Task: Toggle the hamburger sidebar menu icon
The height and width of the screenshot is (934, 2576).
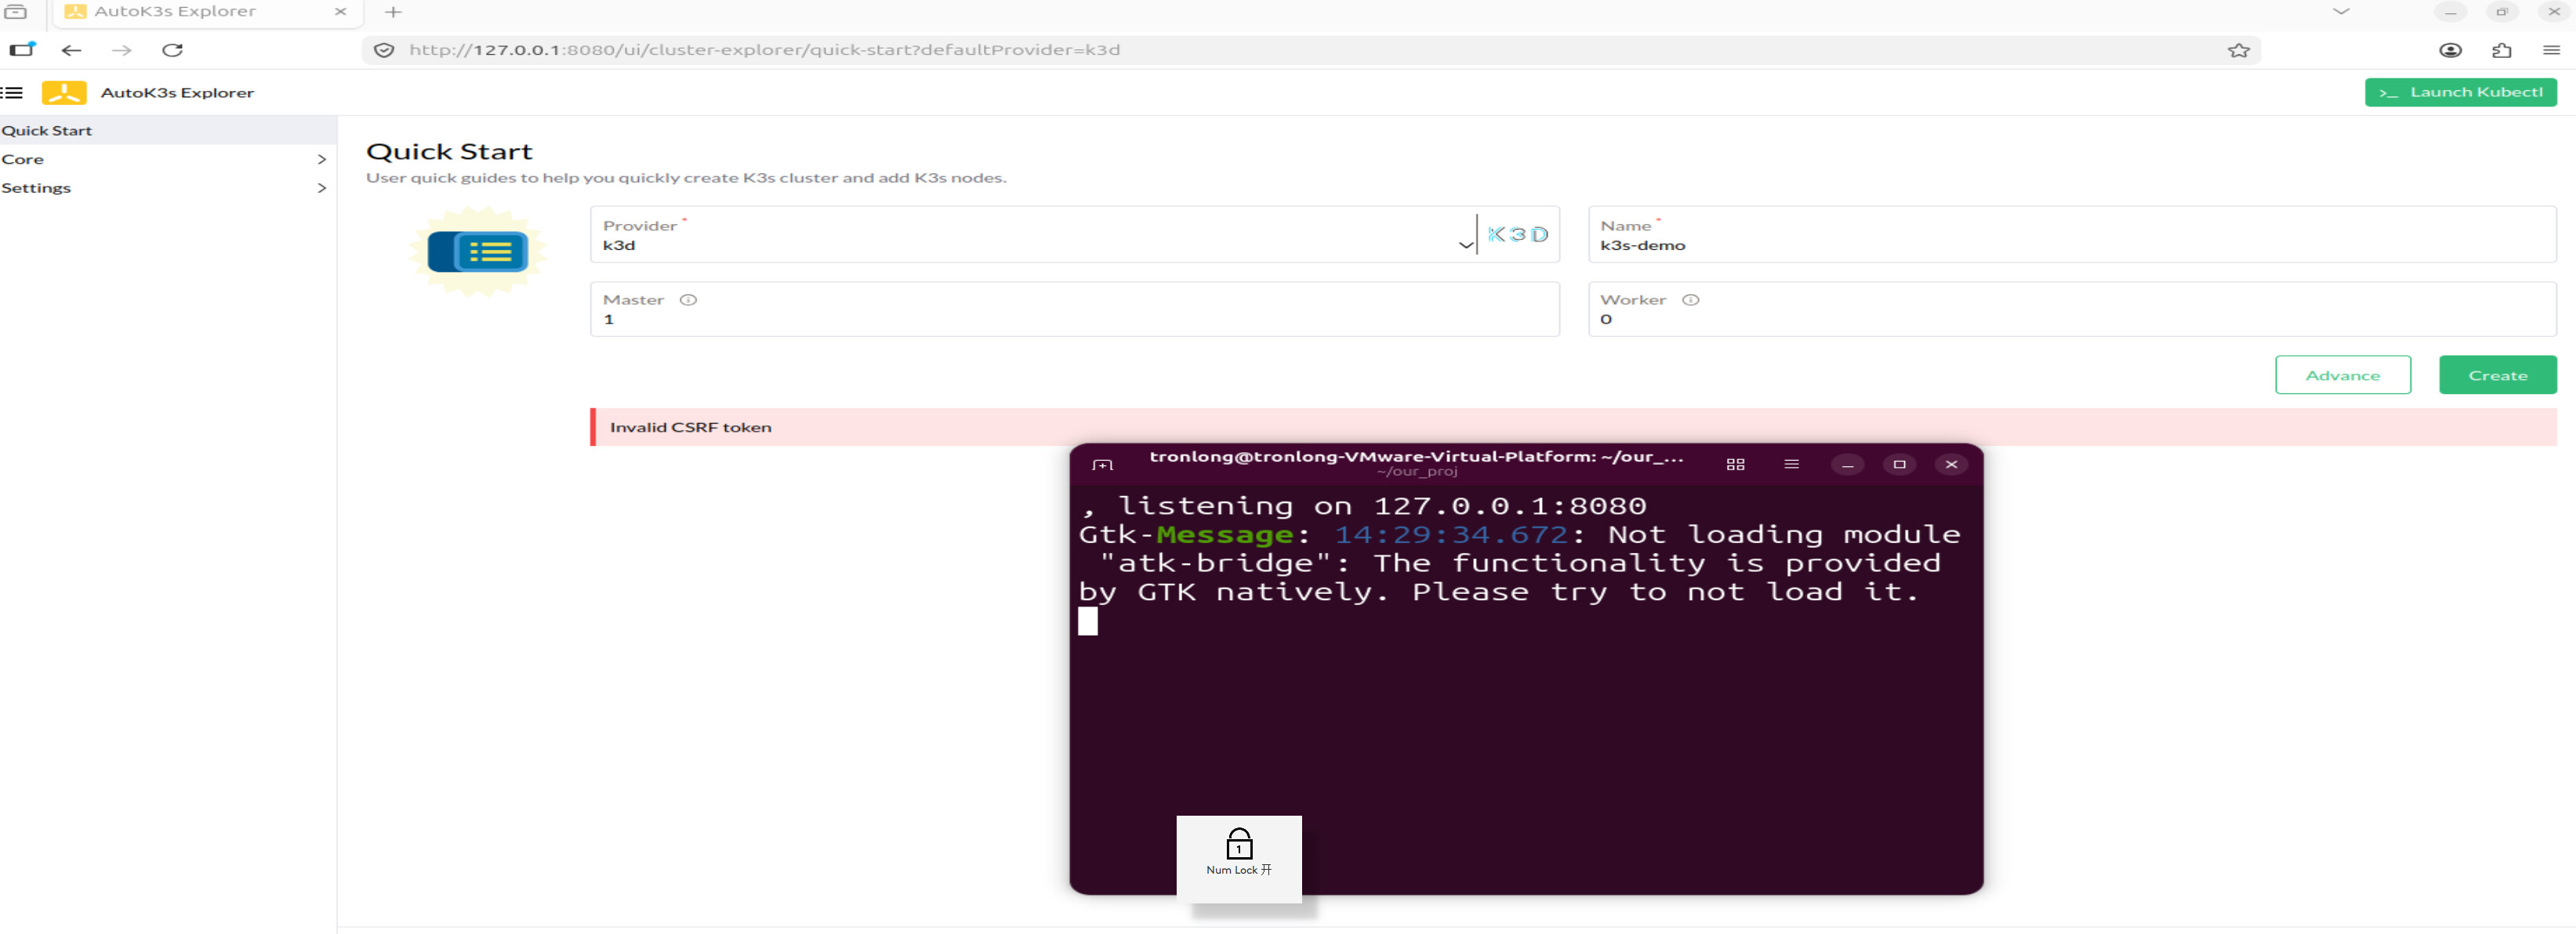Action: click(12, 93)
